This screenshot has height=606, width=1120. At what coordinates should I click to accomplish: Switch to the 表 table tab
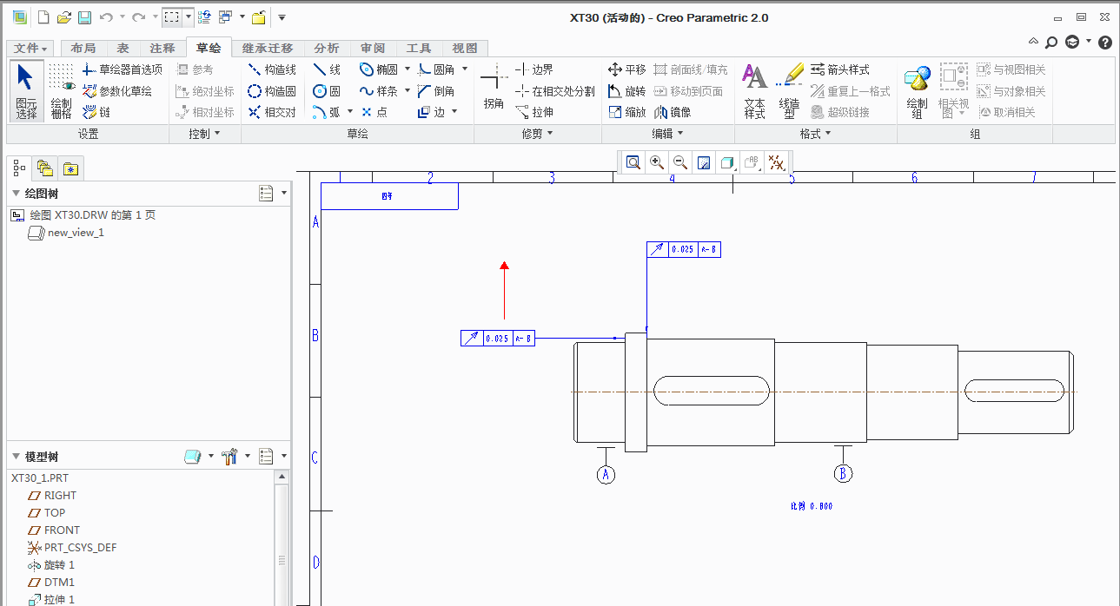123,49
